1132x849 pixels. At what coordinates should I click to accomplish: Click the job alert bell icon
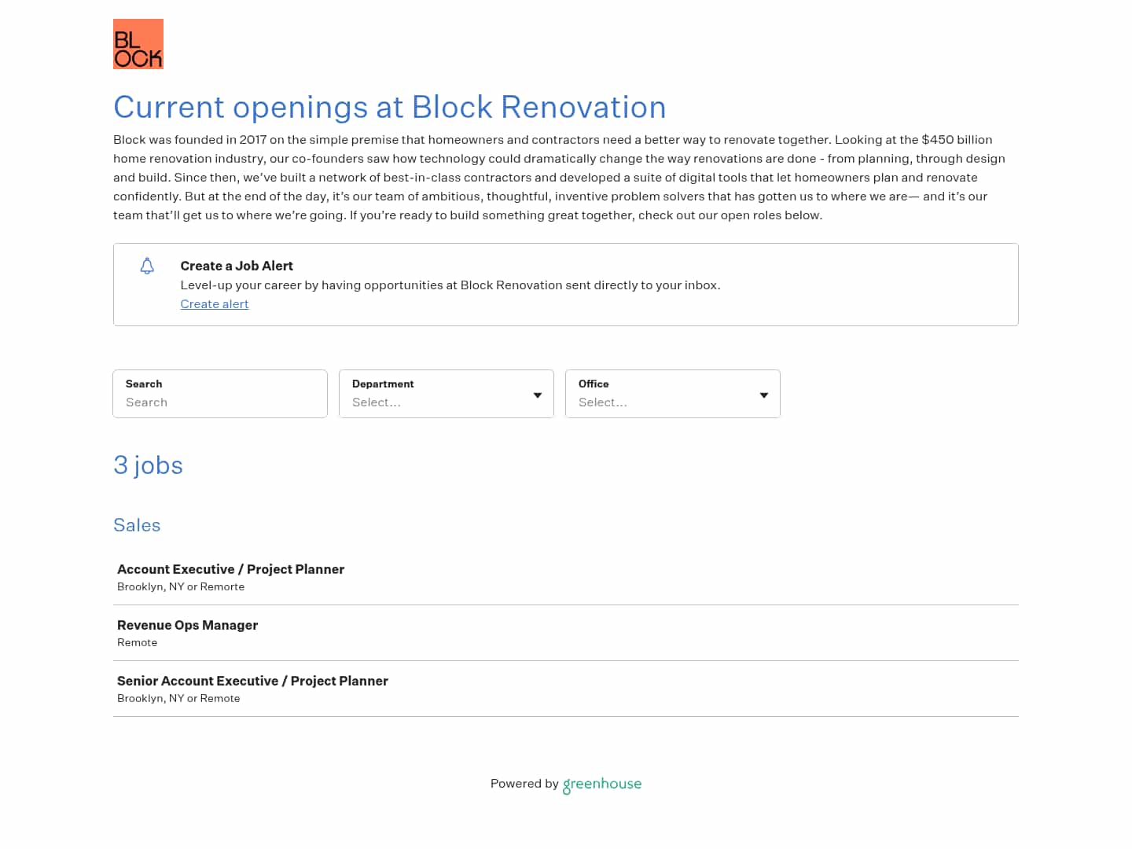coord(147,266)
